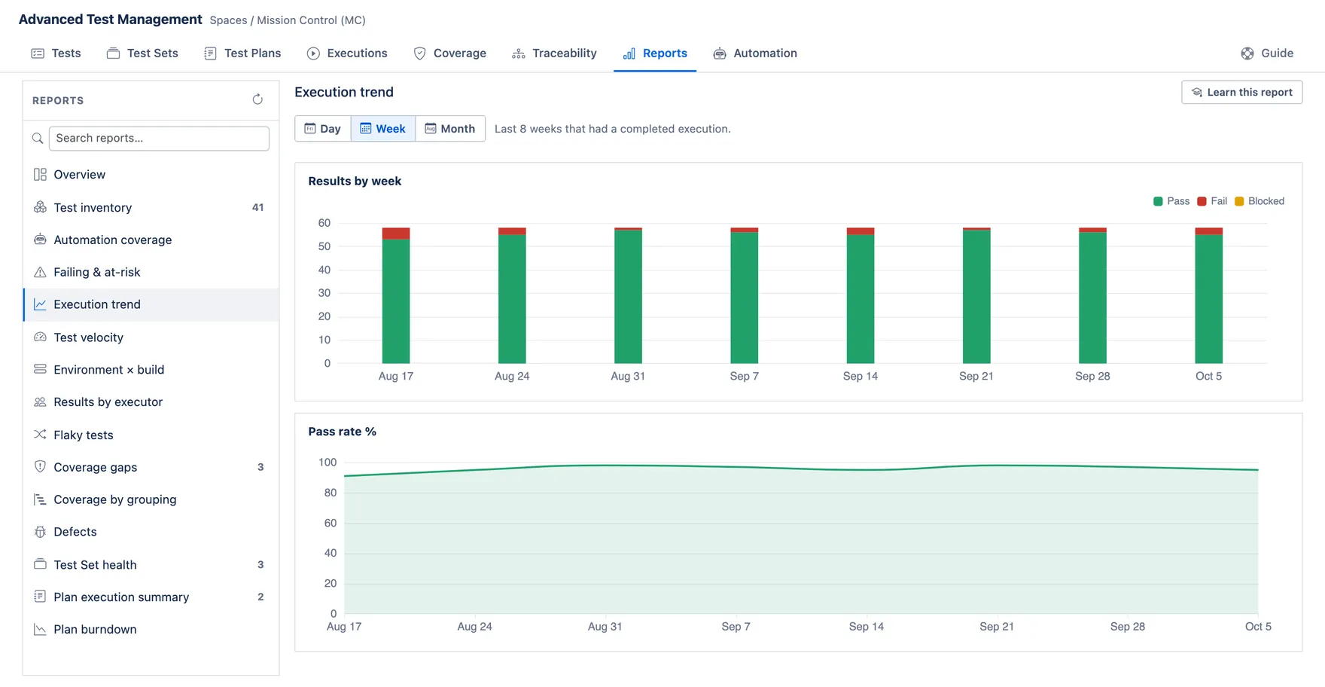Image resolution: width=1325 pixels, height=687 pixels.
Task: Click the Test velocity gauge icon
Action: (x=40, y=337)
